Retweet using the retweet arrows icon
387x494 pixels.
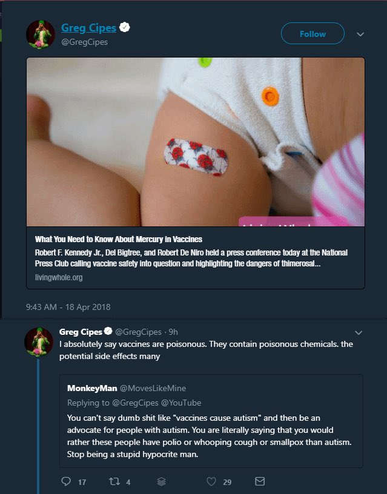click(x=114, y=481)
